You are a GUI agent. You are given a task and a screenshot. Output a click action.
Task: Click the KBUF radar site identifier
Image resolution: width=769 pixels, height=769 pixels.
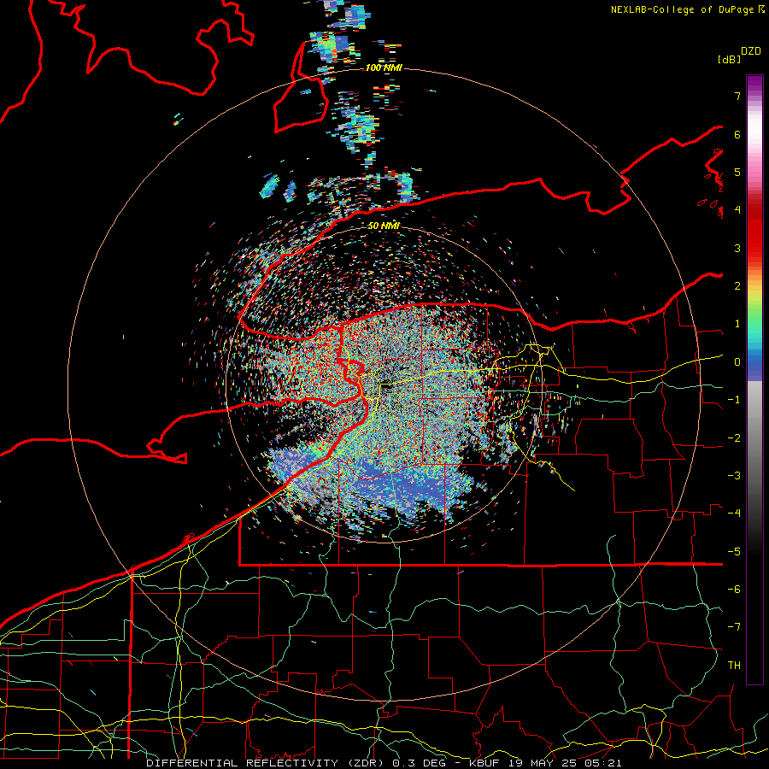point(483,763)
